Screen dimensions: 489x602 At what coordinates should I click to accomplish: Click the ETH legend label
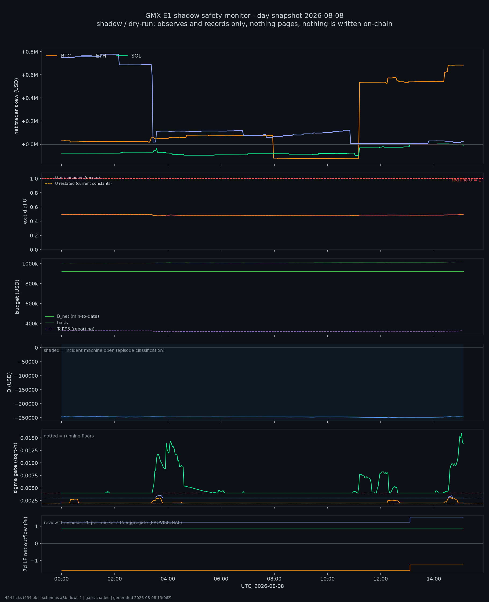(x=101, y=56)
